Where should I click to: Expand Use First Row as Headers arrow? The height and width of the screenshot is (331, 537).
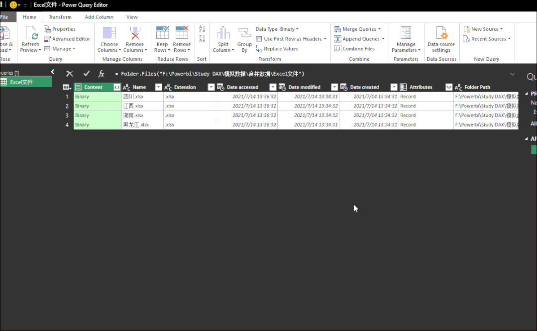pos(325,39)
